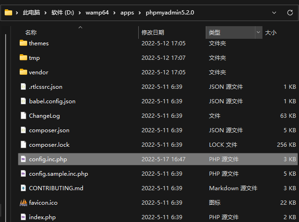Select the .rtlcssrc.json file name

[x=45, y=87]
